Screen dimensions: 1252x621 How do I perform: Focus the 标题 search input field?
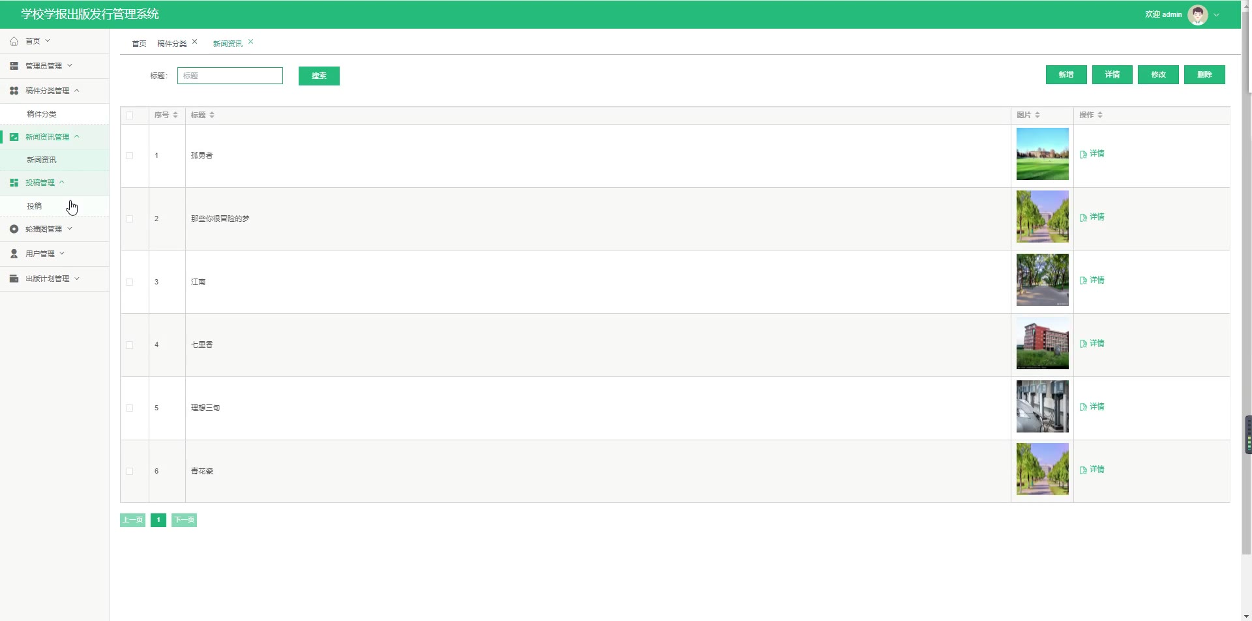(230, 76)
